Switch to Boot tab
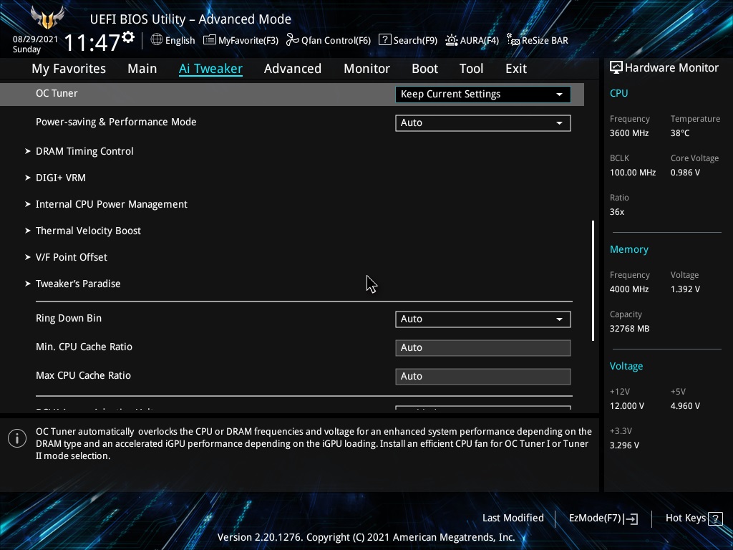This screenshot has height=550, width=733. pos(424,69)
